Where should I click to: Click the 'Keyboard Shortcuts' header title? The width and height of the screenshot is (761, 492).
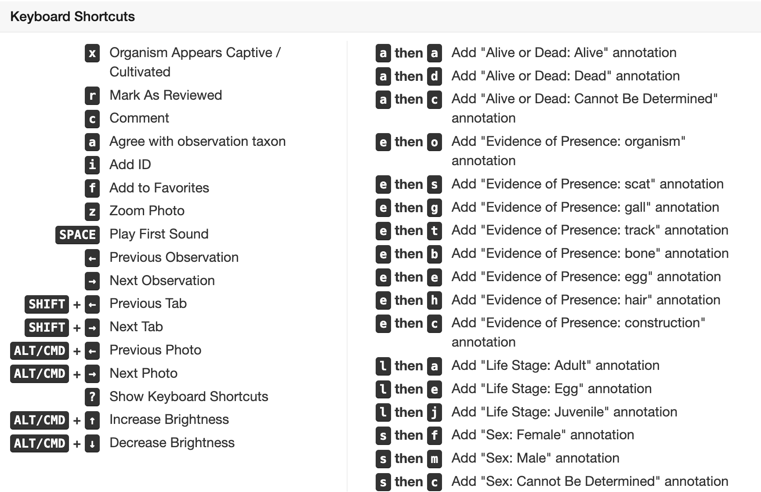click(x=72, y=17)
